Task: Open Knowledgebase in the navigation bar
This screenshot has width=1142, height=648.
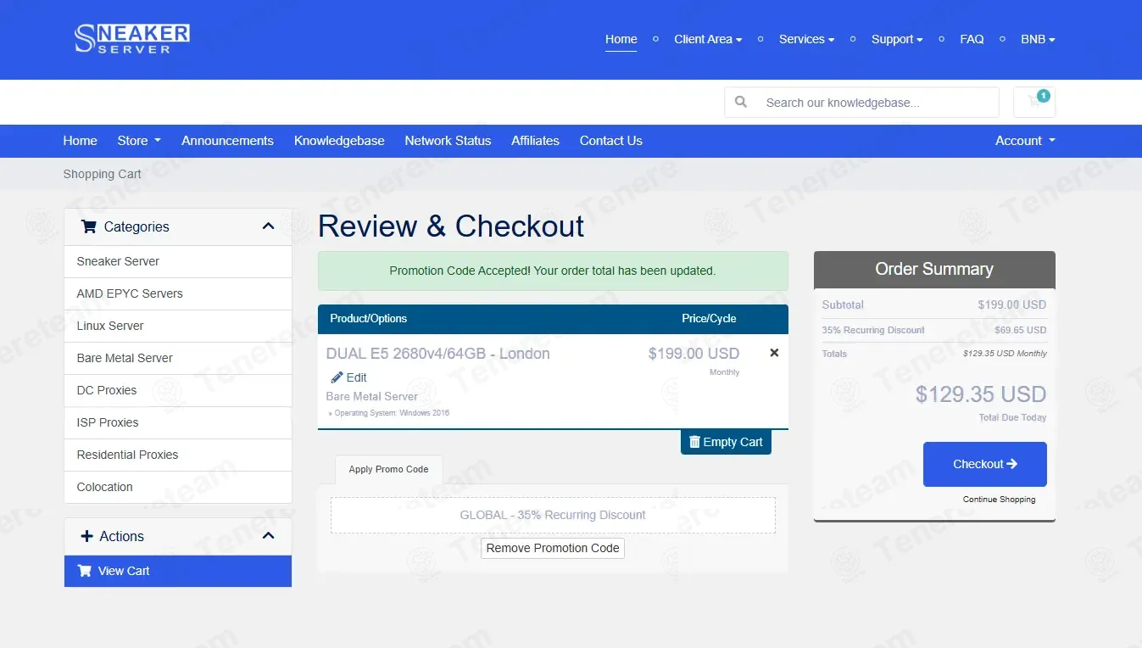Action: tap(339, 141)
